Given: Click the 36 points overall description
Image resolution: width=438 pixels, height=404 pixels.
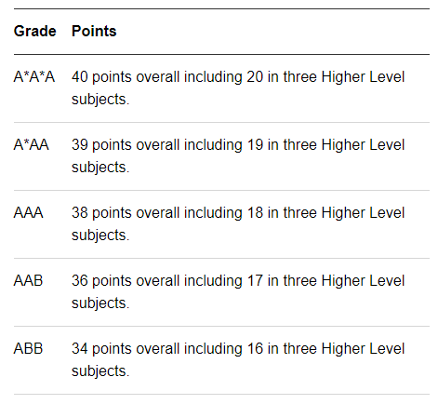Looking at the screenshot, I should click(x=238, y=292).
